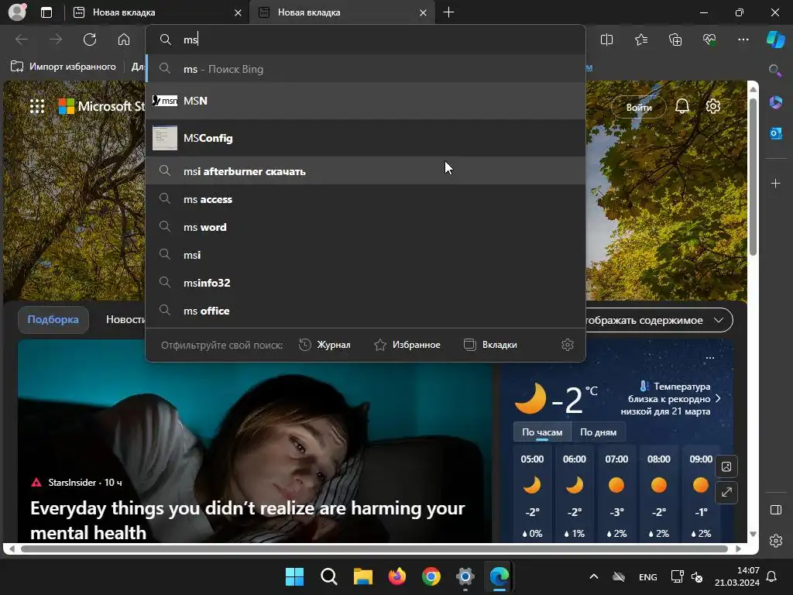Viewport: 793px width, 595px height.
Task: Open the Copilot icon
Action: click(775, 40)
